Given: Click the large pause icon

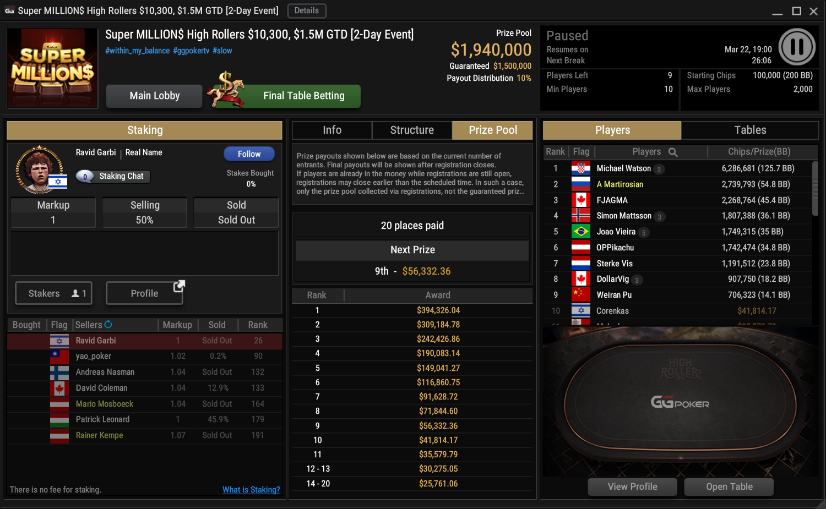Looking at the screenshot, I should [x=797, y=47].
